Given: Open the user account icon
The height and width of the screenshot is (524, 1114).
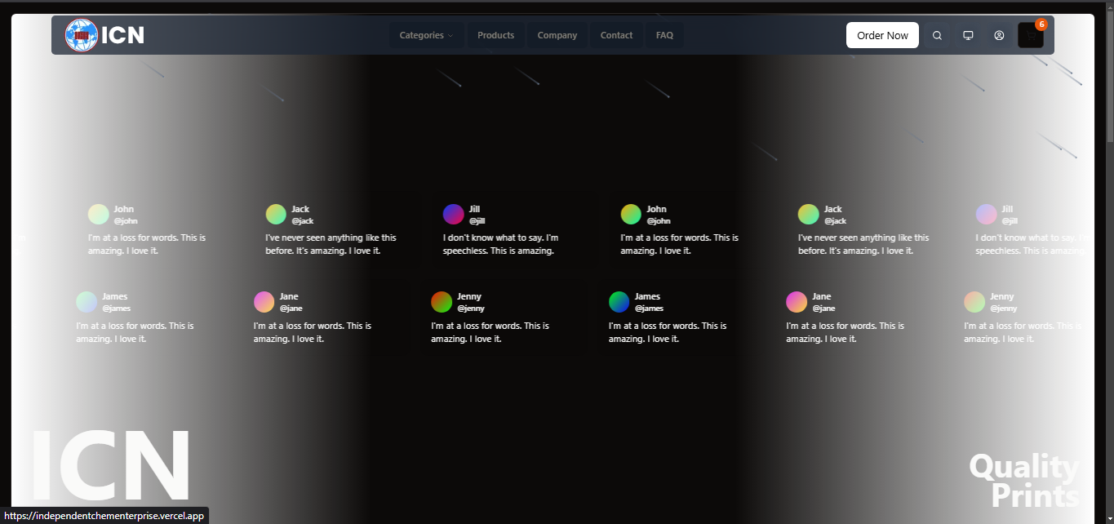Looking at the screenshot, I should pyautogui.click(x=999, y=35).
